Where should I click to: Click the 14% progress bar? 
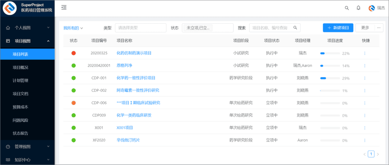330,66
